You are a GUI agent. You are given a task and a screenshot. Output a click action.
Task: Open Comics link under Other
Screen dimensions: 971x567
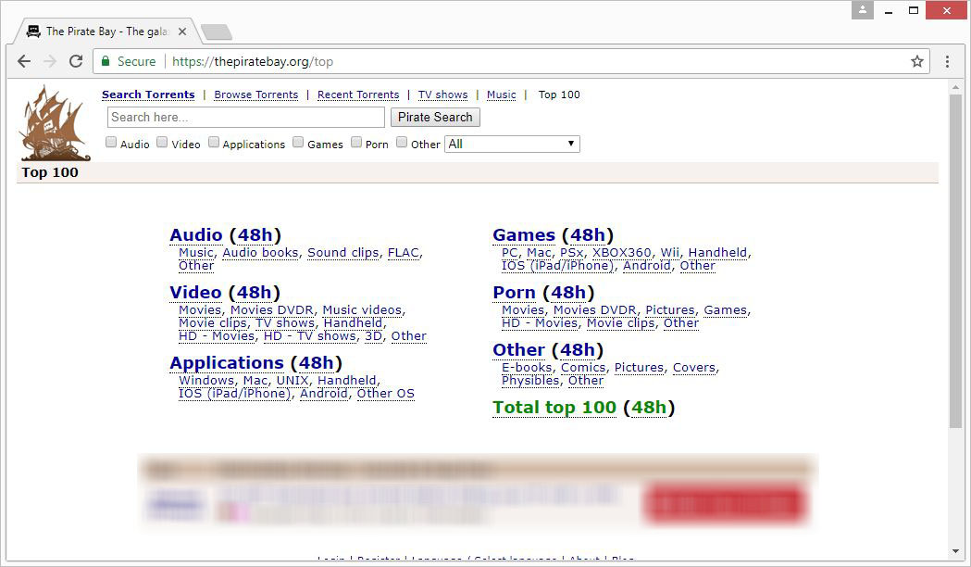pyautogui.click(x=583, y=368)
